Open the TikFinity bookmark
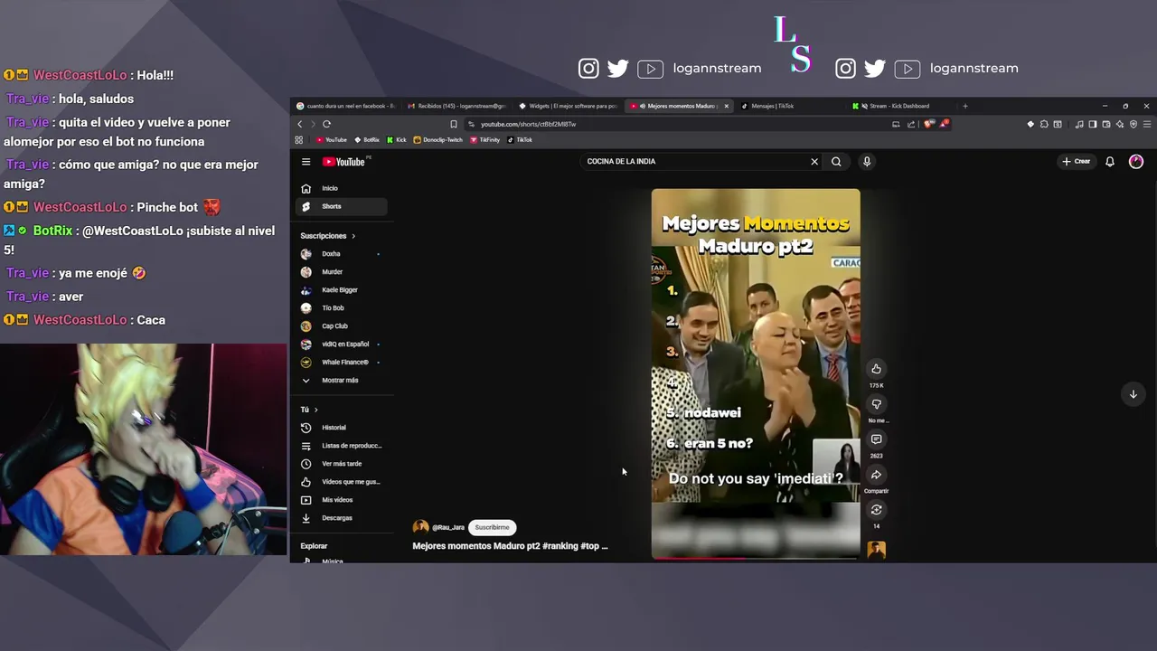1157x651 pixels. [484, 140]
